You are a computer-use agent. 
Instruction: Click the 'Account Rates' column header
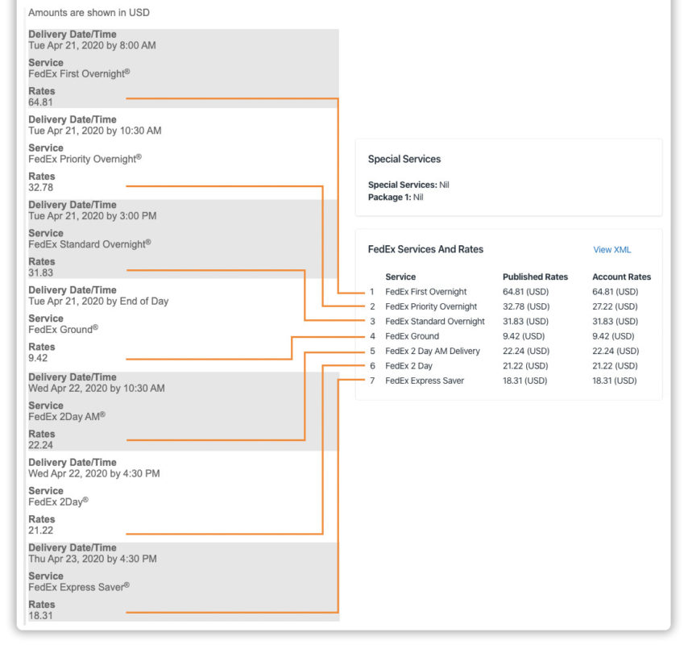coord(621,277)
